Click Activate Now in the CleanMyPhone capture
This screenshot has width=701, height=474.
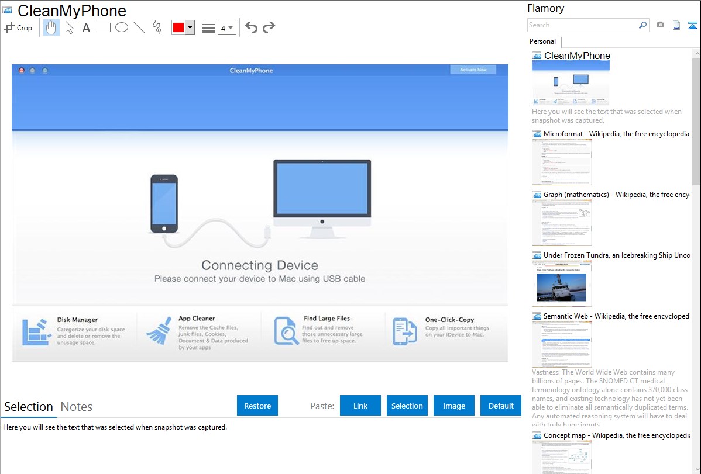(473, 70)
